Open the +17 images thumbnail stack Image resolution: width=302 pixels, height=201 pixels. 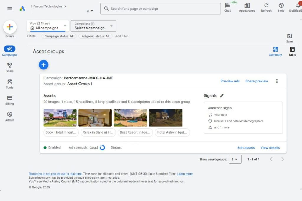coord(165,117)
